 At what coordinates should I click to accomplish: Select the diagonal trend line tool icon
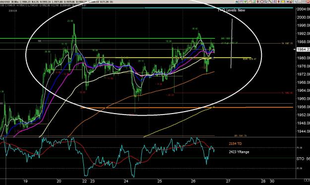[x=270, y=1]
